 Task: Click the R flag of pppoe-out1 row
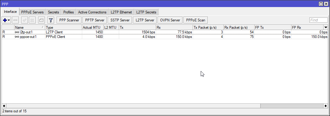pyautogui.click(x=4, y=37)
